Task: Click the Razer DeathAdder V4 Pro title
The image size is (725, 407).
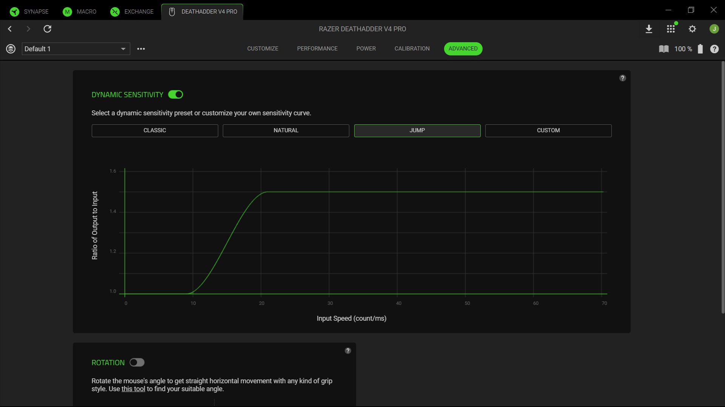Action: coord(362,29)
